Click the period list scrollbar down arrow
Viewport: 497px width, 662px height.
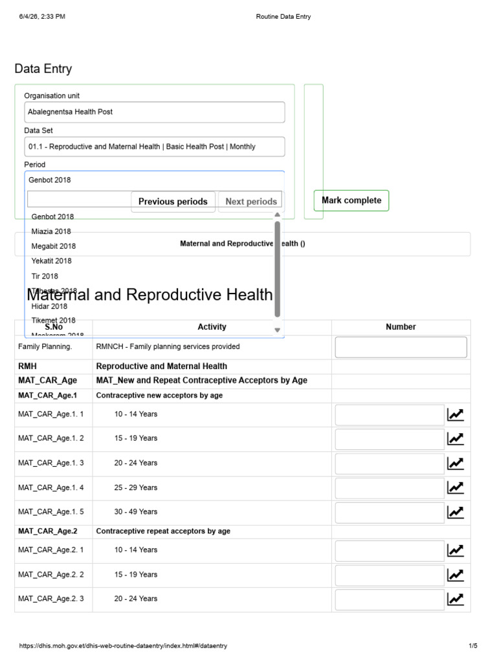(x=277, y=330)
